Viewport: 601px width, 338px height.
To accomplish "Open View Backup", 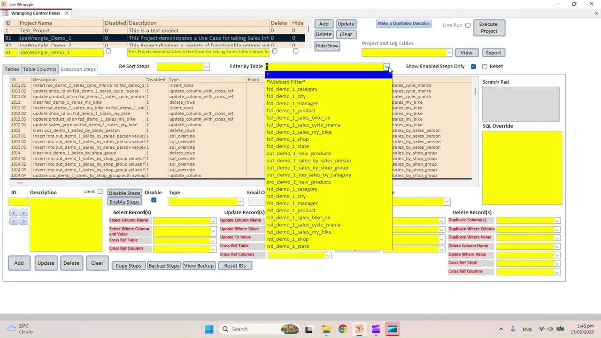I will pyautogui.click(x=199, y=266).
